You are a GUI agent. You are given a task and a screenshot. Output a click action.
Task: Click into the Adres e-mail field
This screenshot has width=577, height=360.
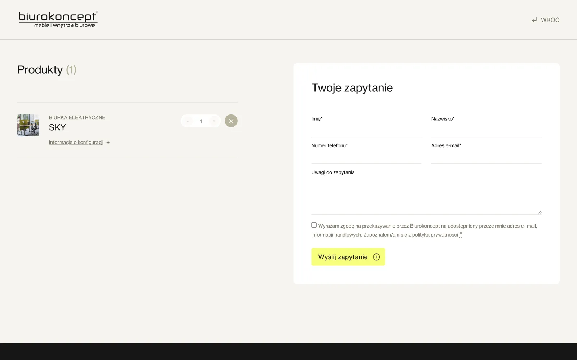click(x=486, y=157)
